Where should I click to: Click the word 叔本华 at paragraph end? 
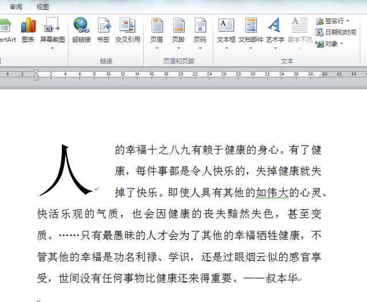[x=282, y=279]
